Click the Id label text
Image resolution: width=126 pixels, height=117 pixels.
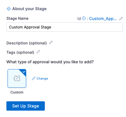click(79, 19)
